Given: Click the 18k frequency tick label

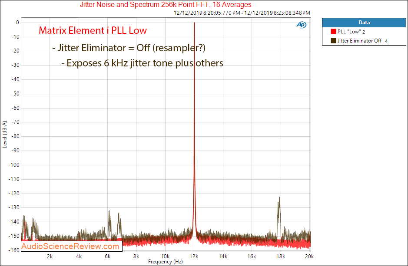Looking at the screenshot, I should [281, 256].
